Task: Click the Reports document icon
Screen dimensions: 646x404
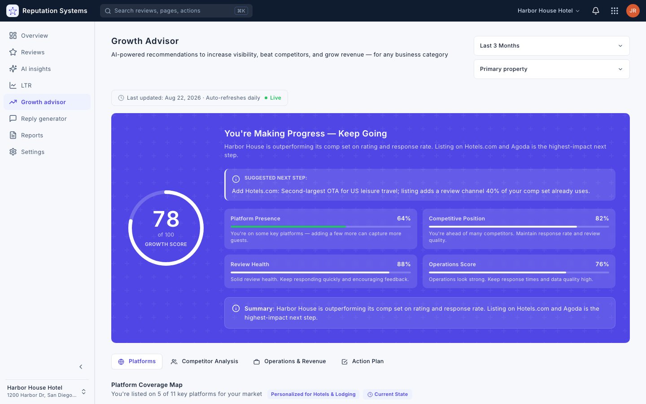Action: click(x=13, y=135)
